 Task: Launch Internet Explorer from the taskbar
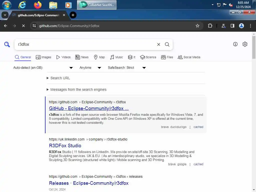click(22, 5)
